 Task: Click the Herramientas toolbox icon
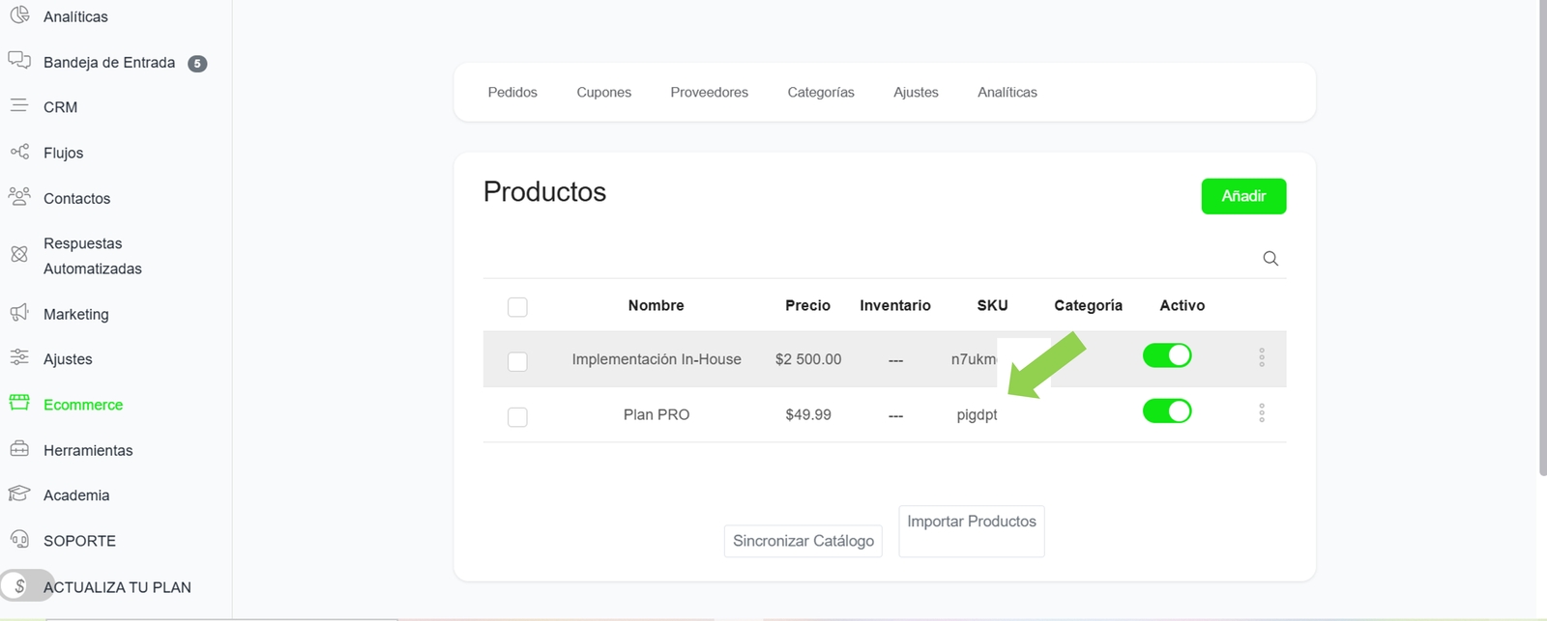(x=19, y=449)
